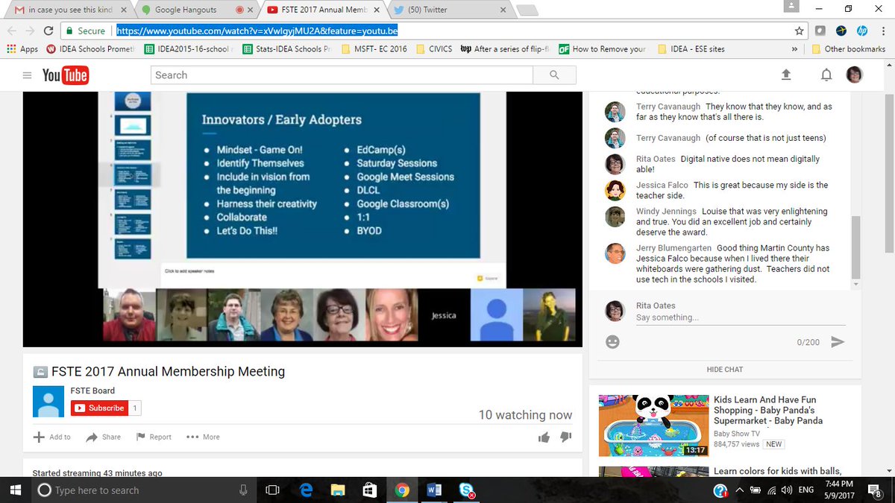The width and height of the screenshot is (895, 503).
Task: Open the How to Remove your bookmark
Action: point(602,49)
